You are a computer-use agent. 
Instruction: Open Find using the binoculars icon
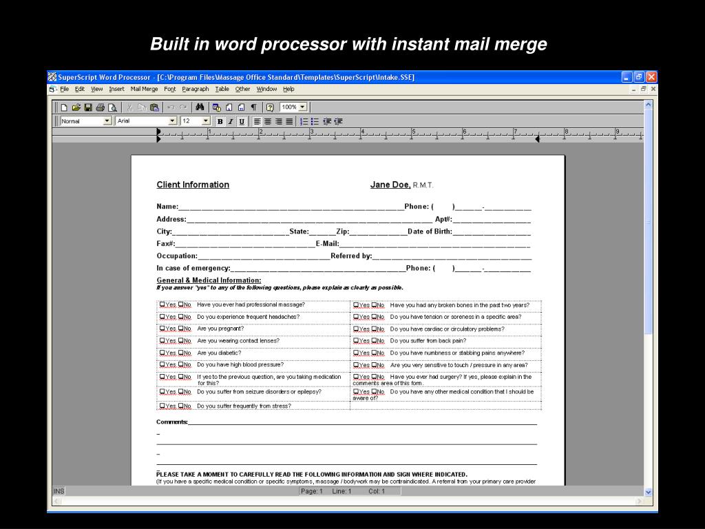200,107
